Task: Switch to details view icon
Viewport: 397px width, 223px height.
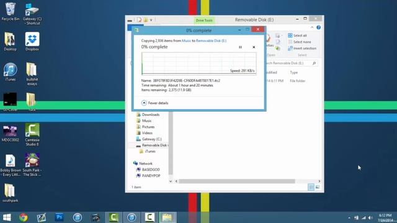Action: tap(311, 187)
